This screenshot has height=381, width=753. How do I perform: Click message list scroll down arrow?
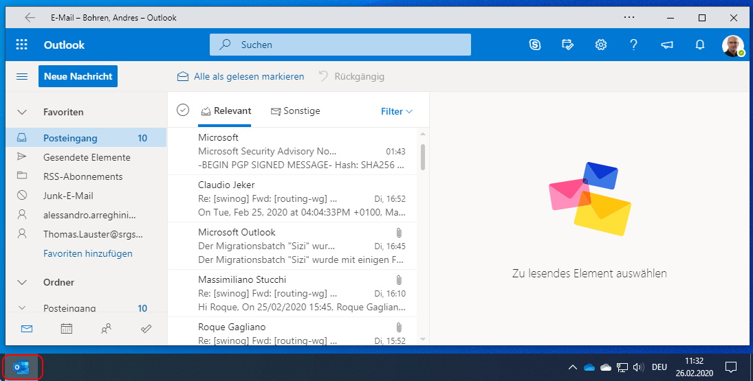423,339
